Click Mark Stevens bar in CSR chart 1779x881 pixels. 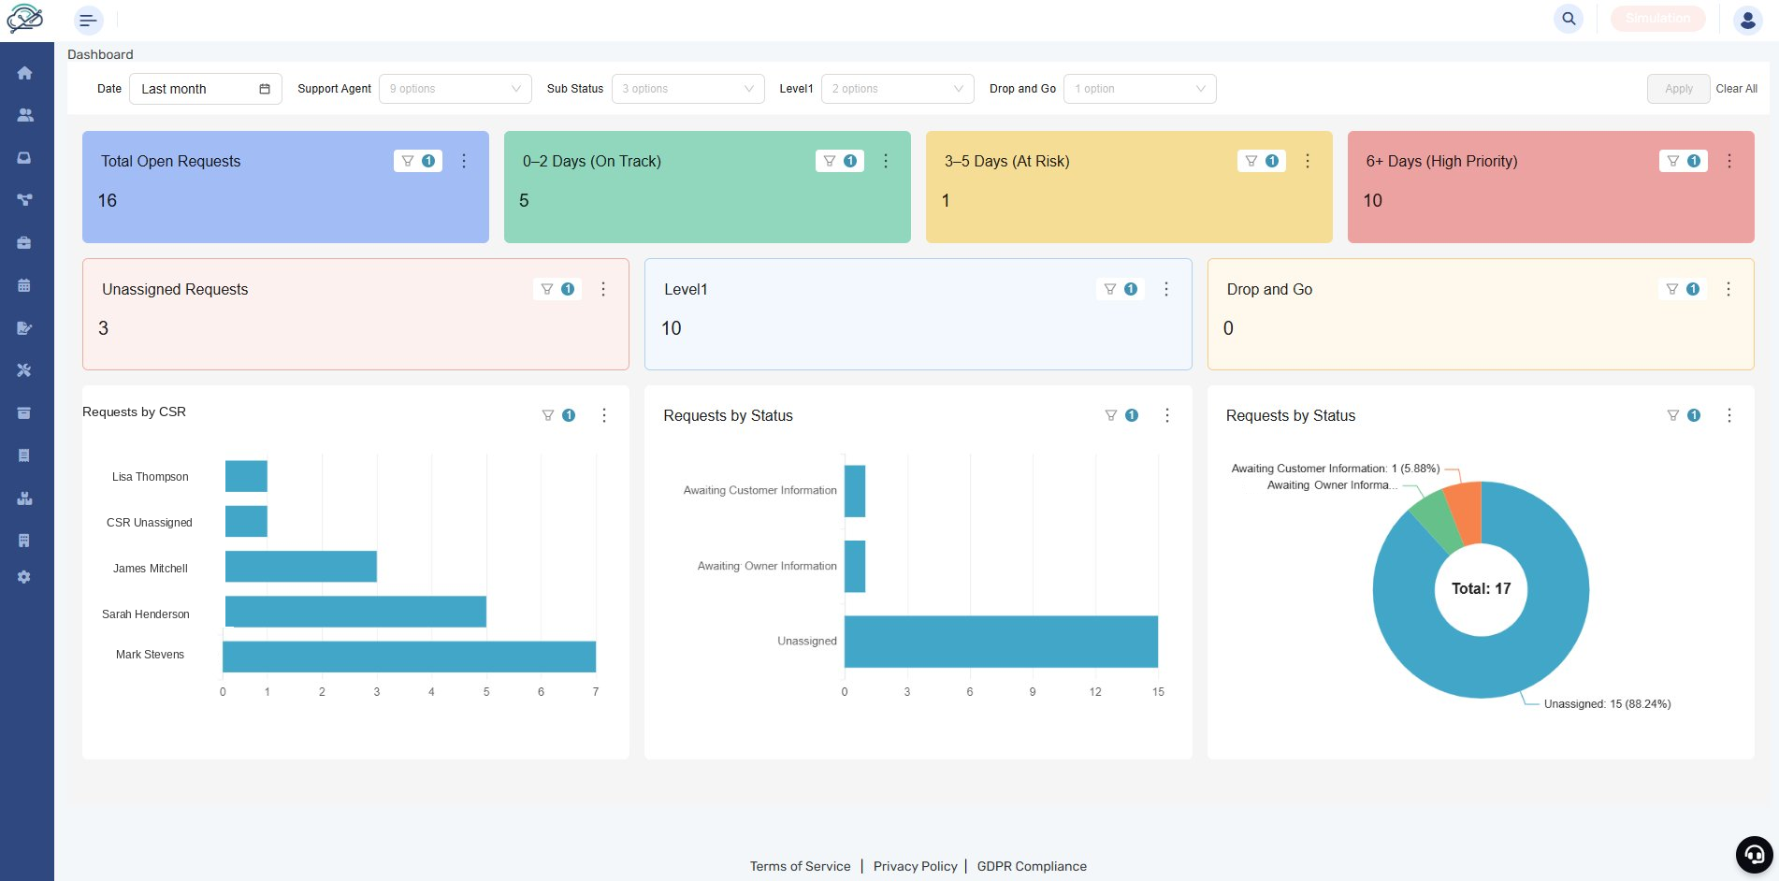click(x=409, y=657)
